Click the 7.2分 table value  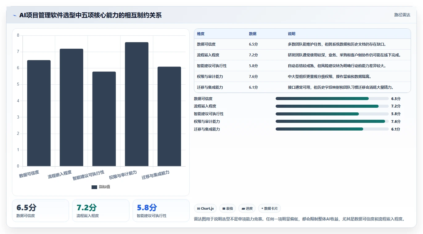(x=253, y=55)
